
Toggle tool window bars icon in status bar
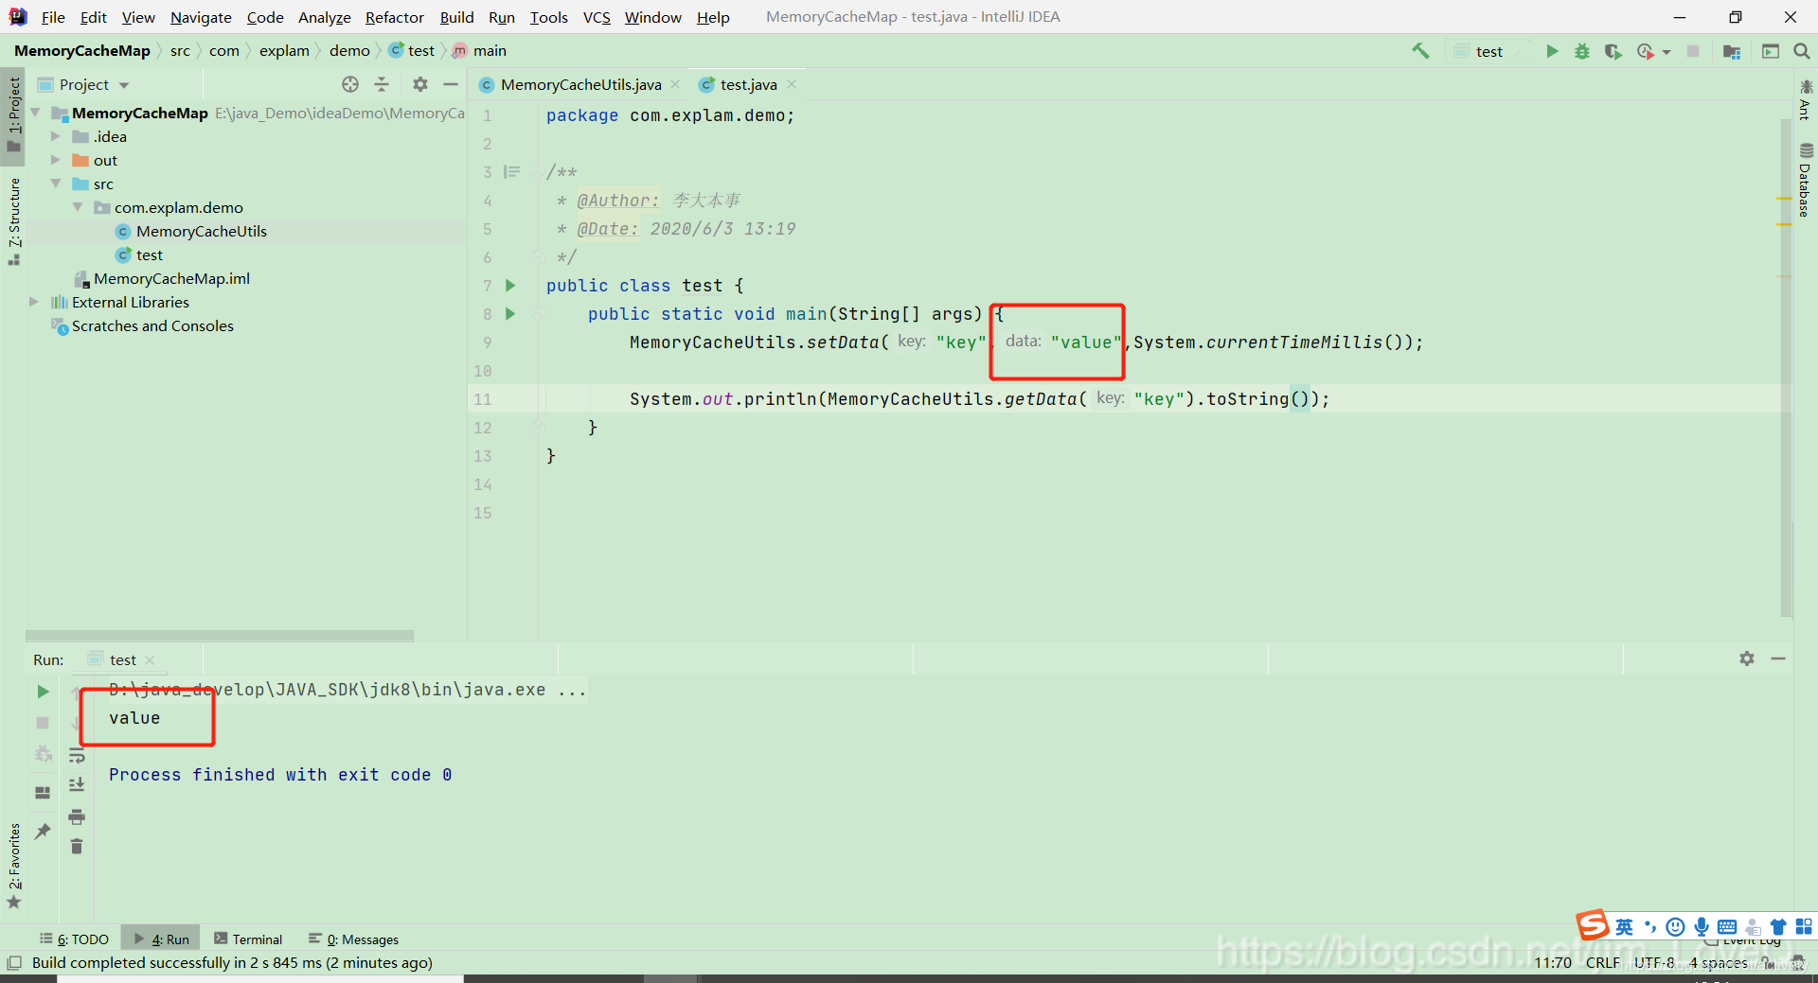pos(14,963)
